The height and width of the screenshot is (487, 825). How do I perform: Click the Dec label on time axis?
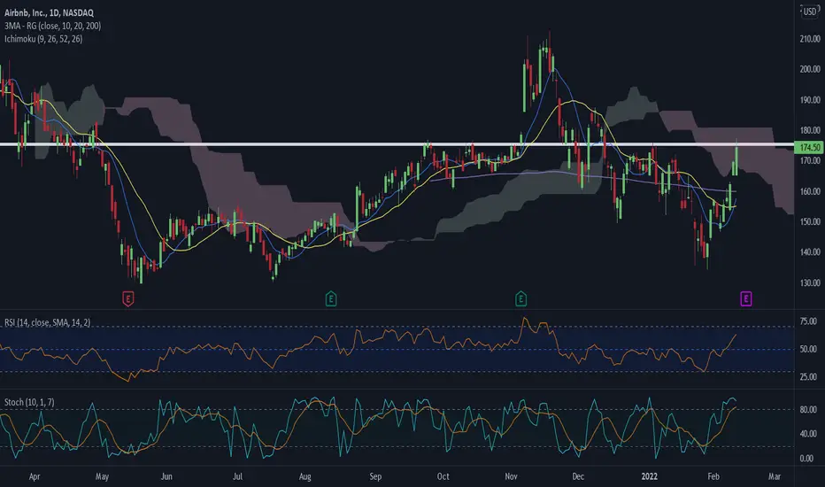(578, 476)
